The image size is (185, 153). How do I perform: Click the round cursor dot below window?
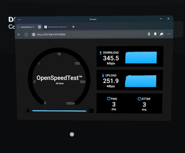(x=72, y=134)
